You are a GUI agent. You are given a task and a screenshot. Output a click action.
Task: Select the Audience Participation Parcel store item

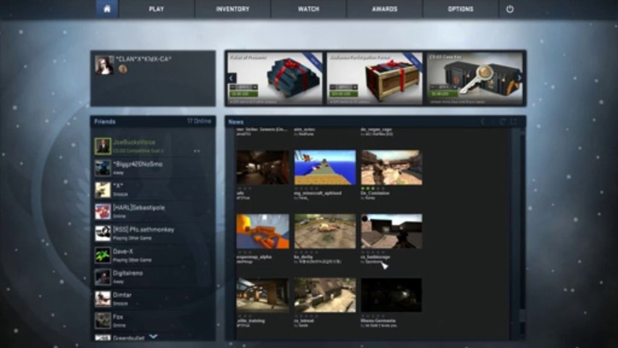374,78
